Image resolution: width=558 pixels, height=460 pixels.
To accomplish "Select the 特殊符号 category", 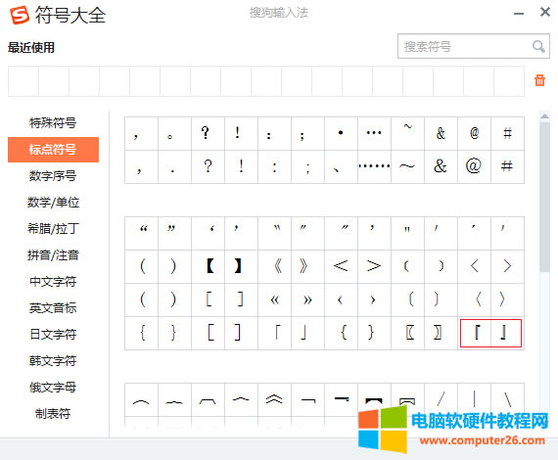I will coord(53,123).
